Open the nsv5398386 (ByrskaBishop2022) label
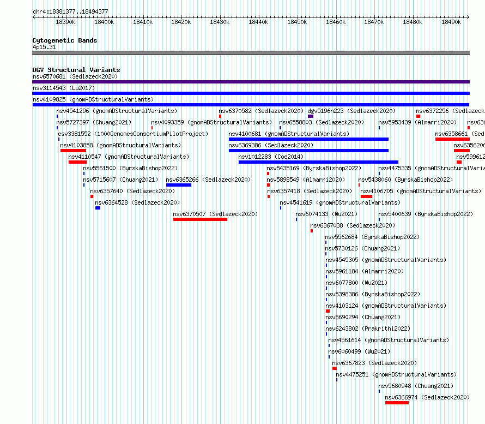Image resolution: width=485 pixels, height=424 pixels. (373, 294)
